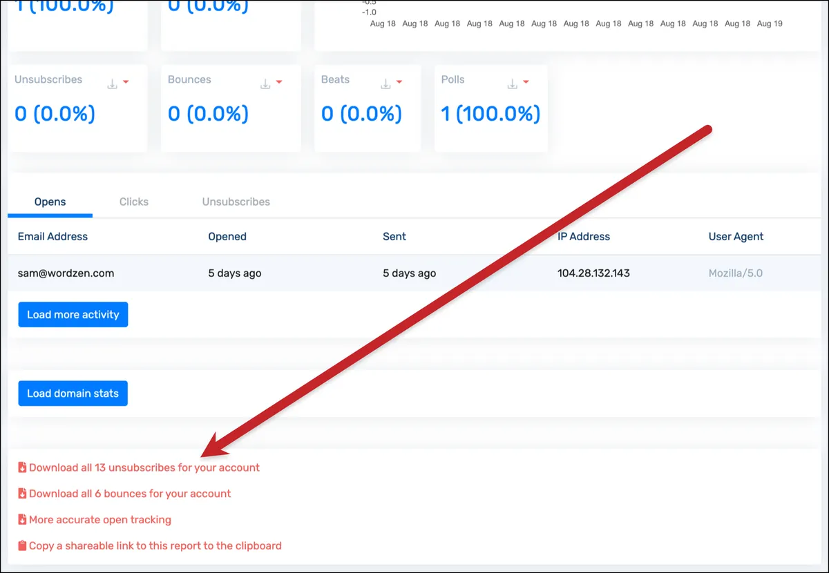Click the clipboard icon beside the shareable link
This screenshot has height=573, width=829.
click(x=22, y=545)
